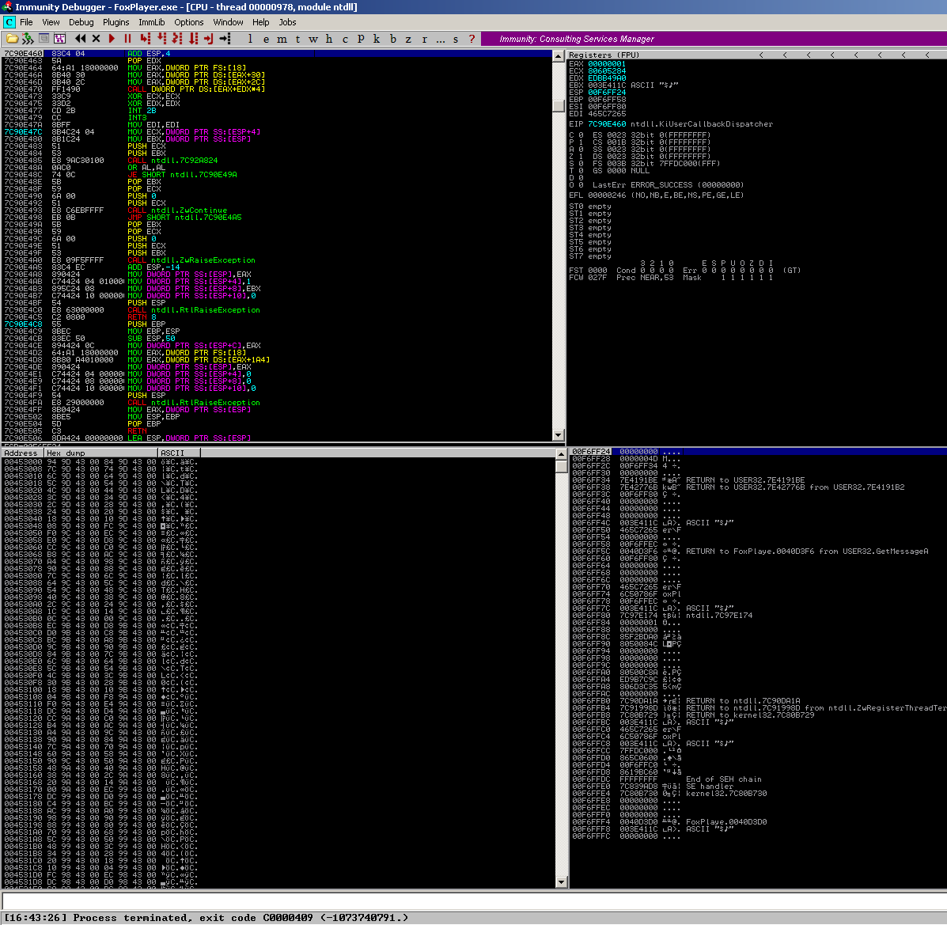
Task: Click the execute till return icon
Action: (209, 39)
